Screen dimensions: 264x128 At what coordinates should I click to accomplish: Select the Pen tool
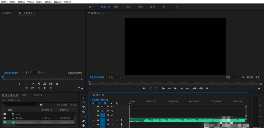pos(84,121)
